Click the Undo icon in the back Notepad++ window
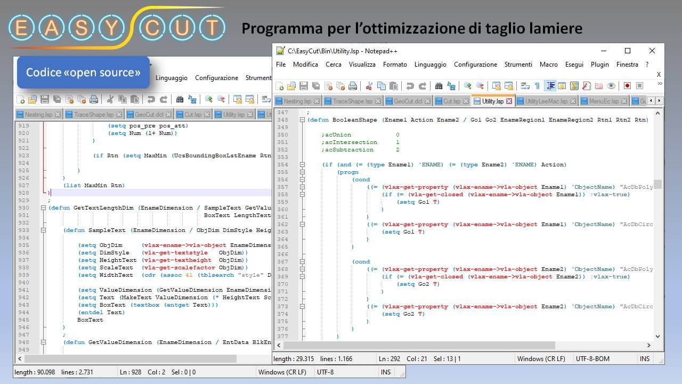 pos(151,99)
